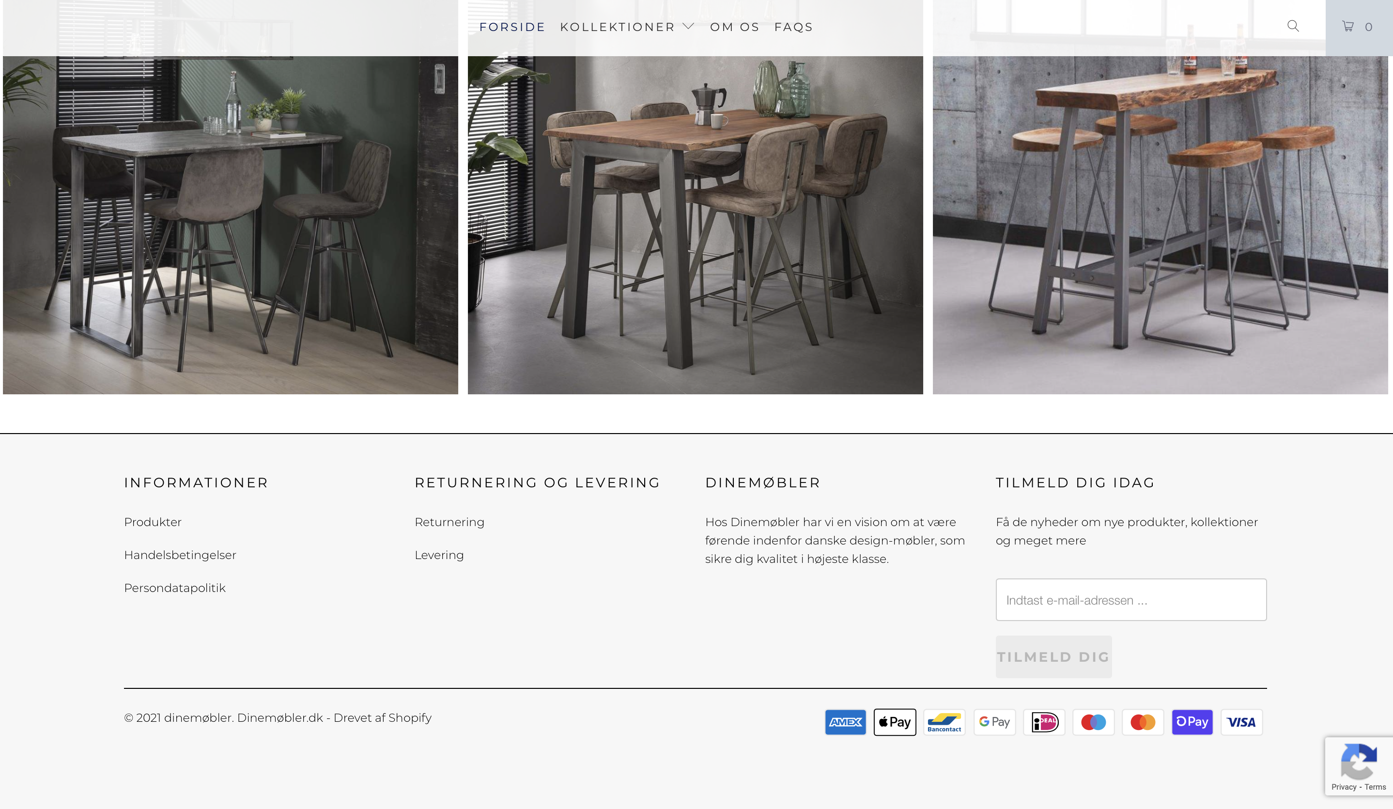1393x809 pixels.
Task: Click the American Express payment icon
Action: click(x=845, y=722)
